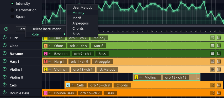Screen dimensions: 224x98
Task: Click the orb 13 - ch 15 button
Action: point(176,78)
